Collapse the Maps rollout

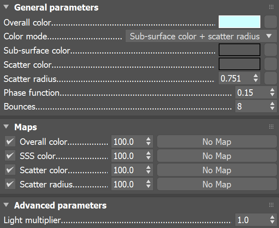pyautogui.click(x=6, y=127)
